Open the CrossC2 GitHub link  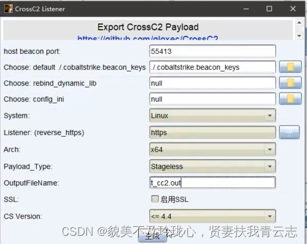(x=148, y=38)
